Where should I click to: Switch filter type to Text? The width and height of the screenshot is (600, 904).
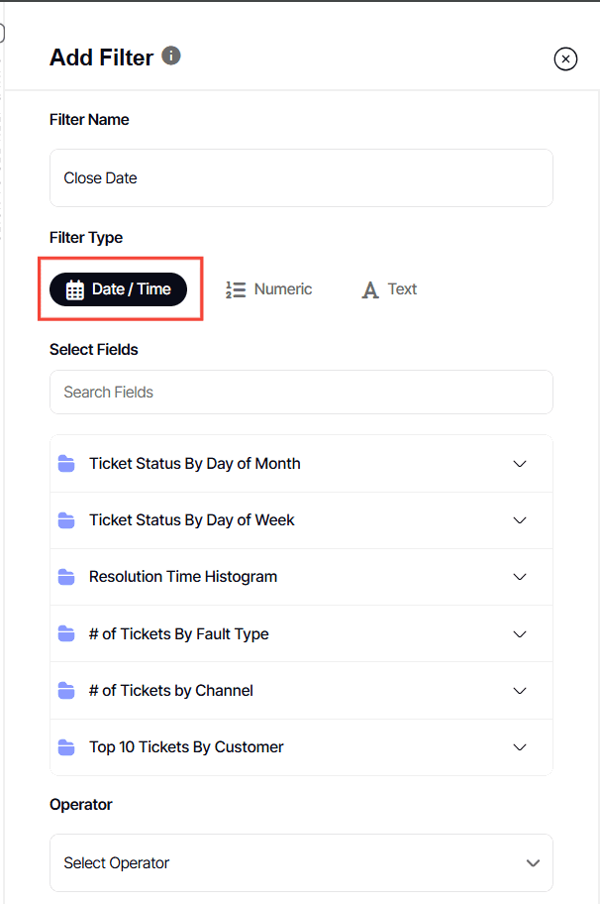389,289
